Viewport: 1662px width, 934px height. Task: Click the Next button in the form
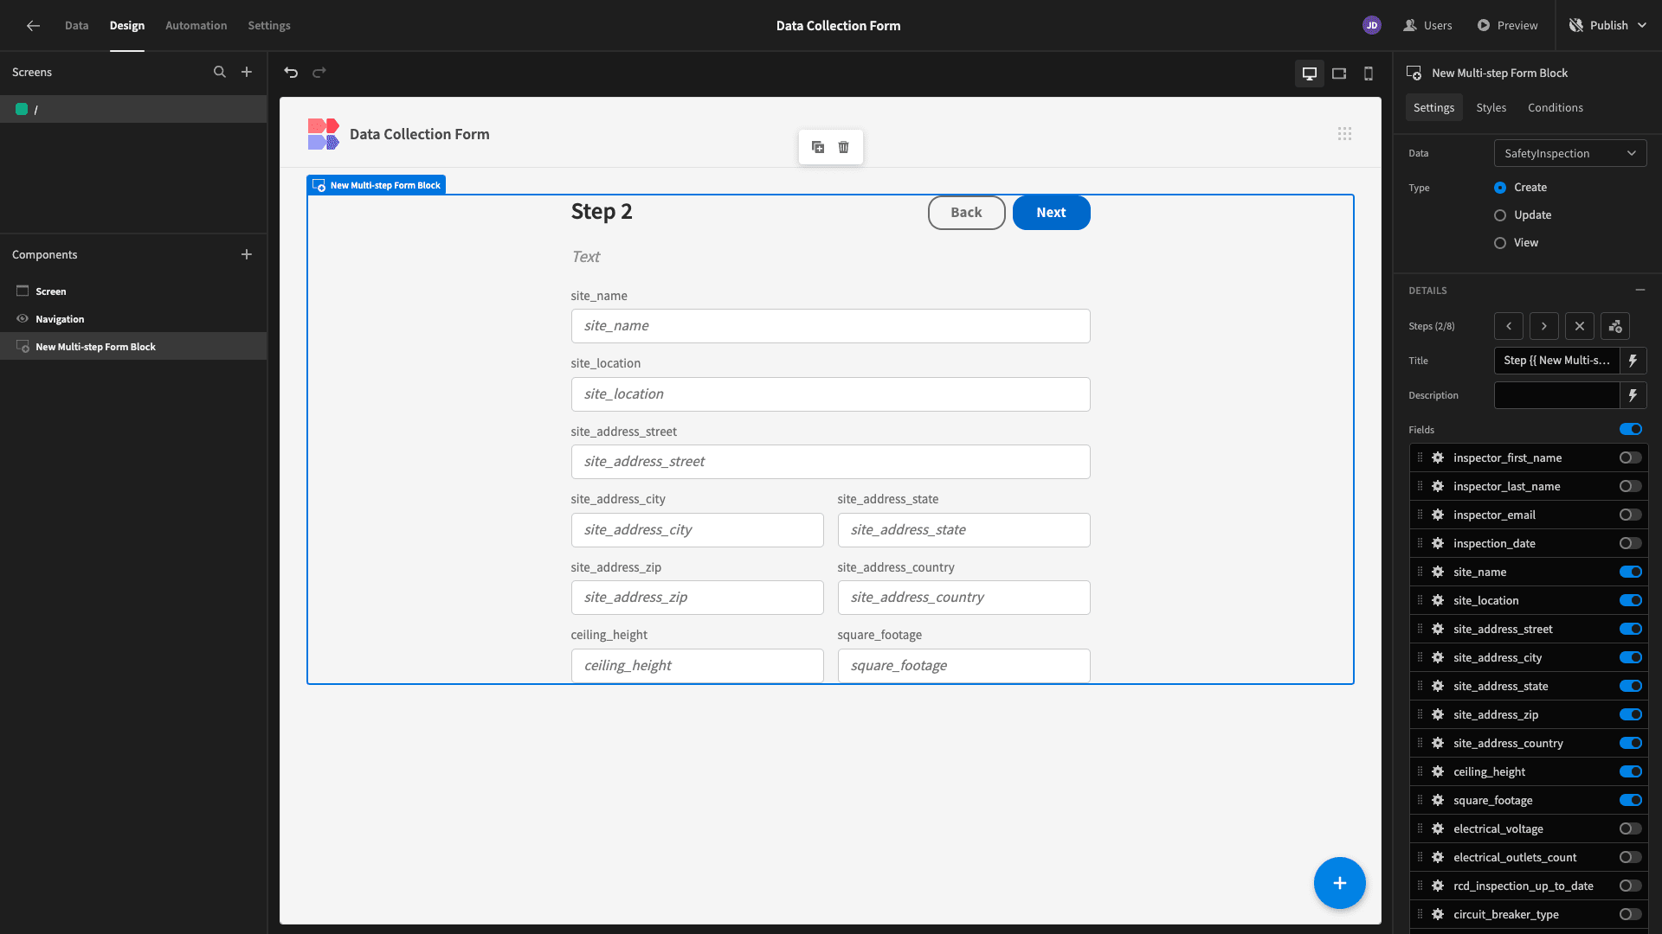(x=1051, y=213)
